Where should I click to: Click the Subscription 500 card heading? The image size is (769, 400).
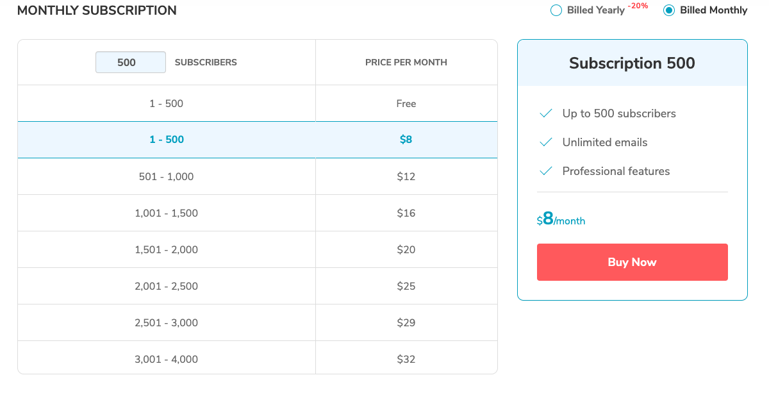(632, 63)
